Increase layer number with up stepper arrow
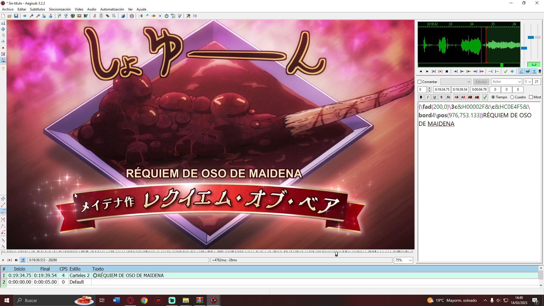This screenshot has width=544, height=306. click(x=429, y=88)
